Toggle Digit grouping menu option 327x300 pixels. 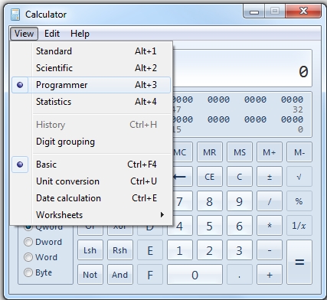point(91,142)
